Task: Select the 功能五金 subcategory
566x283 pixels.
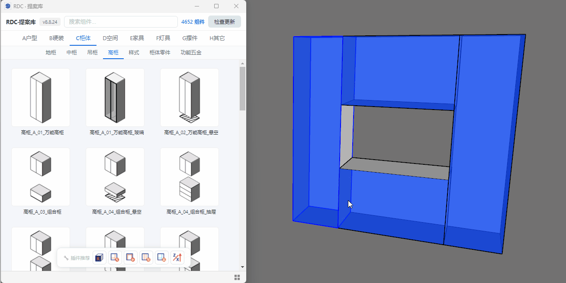Action: (x=191, y=53)
